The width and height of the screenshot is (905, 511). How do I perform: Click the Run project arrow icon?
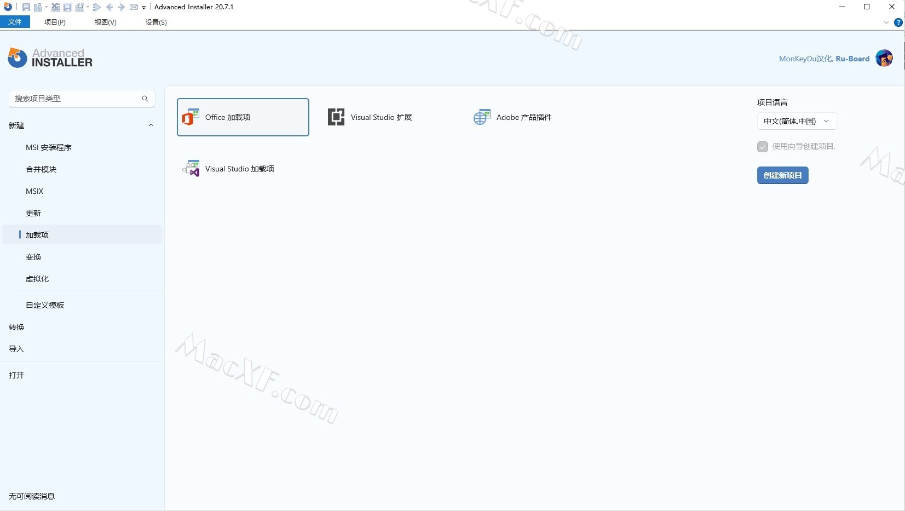click(x=97, y=7)
